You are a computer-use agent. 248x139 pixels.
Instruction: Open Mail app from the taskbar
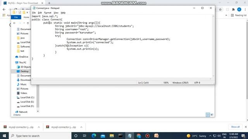click(103, 136)
